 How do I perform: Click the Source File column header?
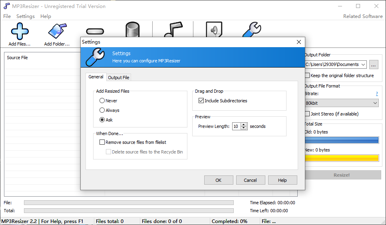coord(17,58)
